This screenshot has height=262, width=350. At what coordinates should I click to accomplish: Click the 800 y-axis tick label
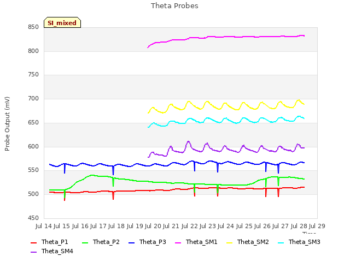(33, 51)
